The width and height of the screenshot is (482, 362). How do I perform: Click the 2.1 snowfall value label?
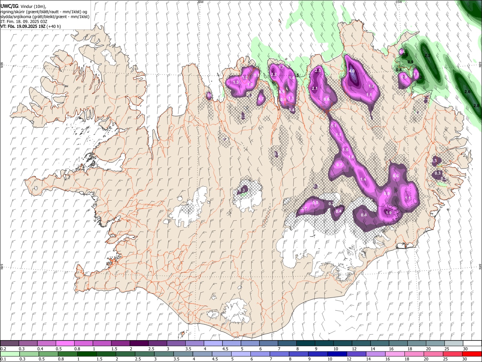click(x=315, y=89)
